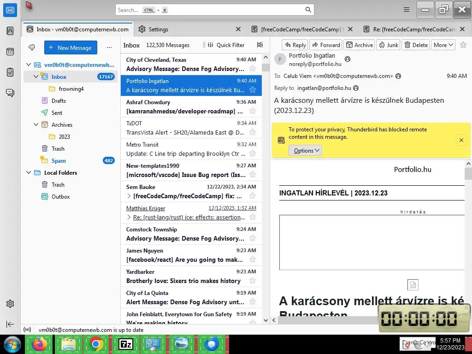Toggle star on Comstock Township message
Viewport: 472px width, 354px height.
[253, 238]
